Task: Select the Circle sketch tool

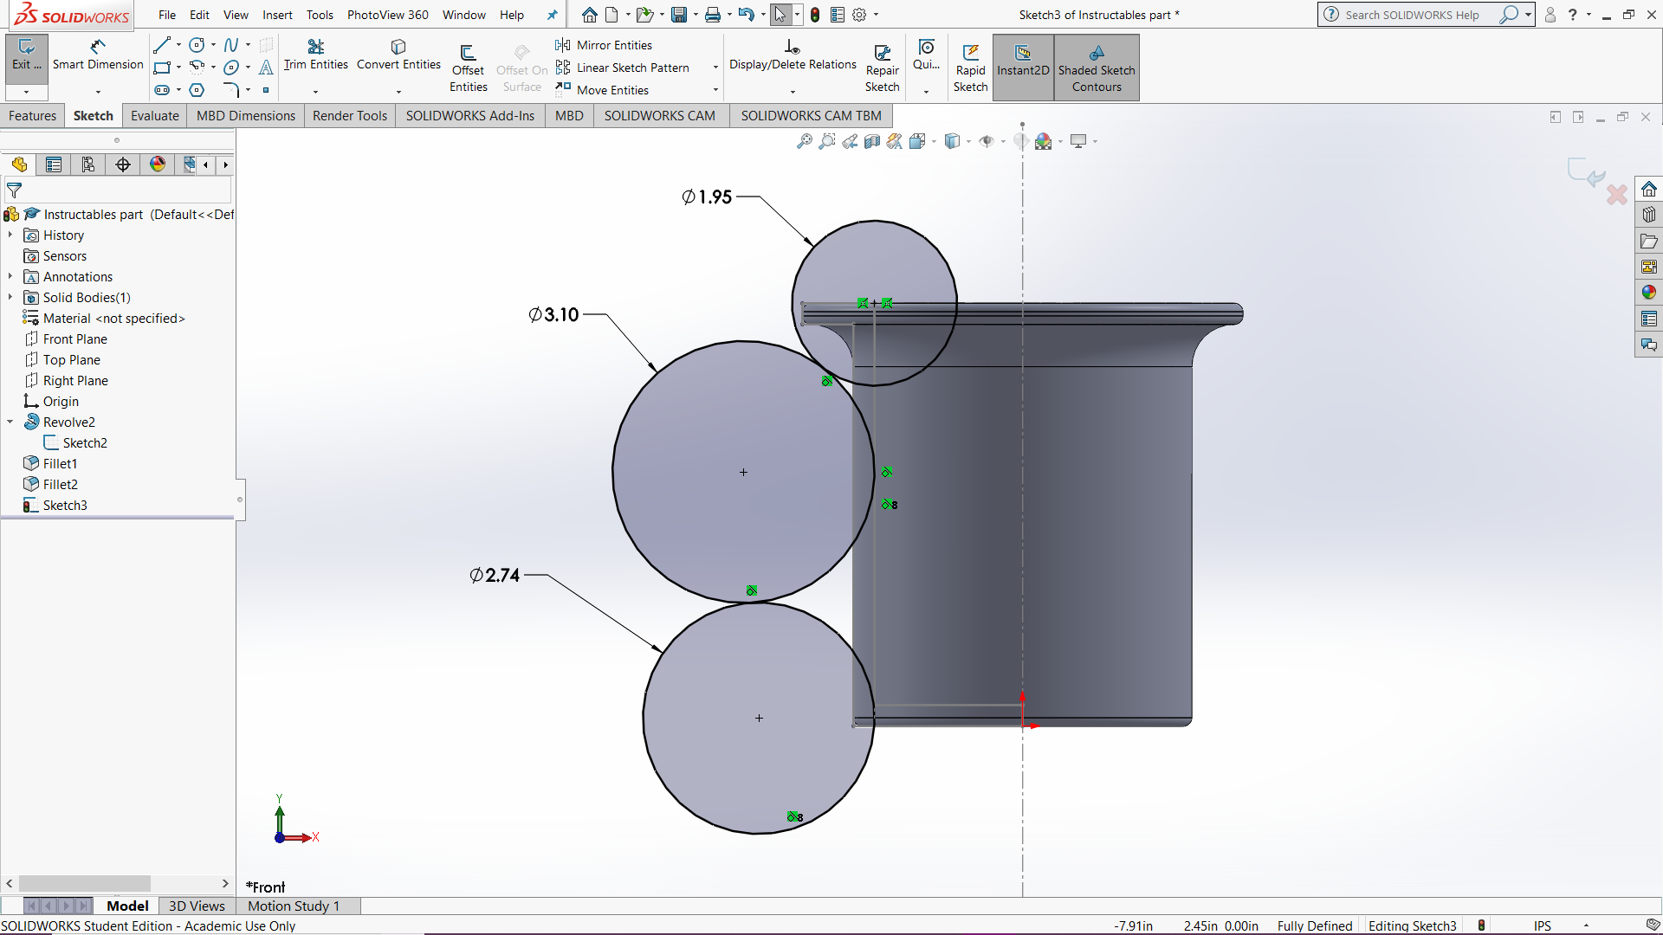Action: click(x=196, y=44)
